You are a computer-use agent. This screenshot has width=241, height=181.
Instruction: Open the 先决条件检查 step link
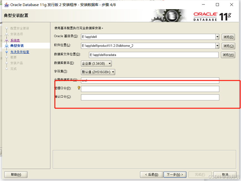click(x=20, y=52)
